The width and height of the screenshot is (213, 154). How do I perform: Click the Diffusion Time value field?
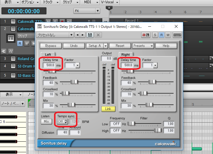point(63,132)
